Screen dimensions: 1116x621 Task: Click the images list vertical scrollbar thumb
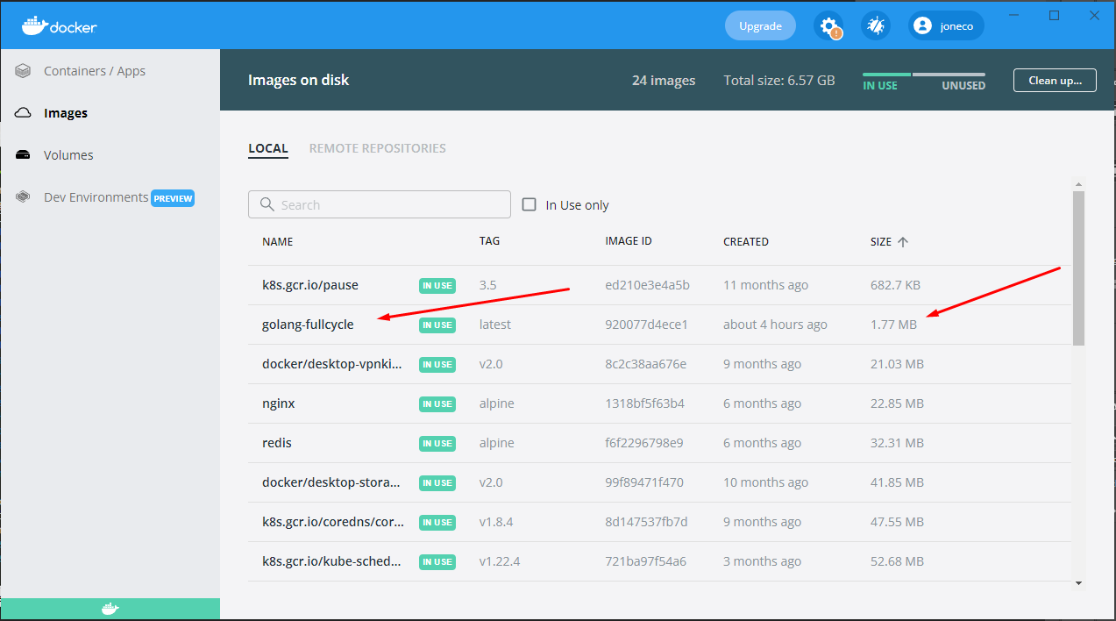point(1078,268)
